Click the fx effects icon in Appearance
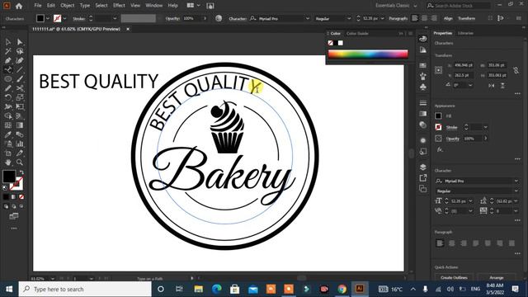 (440, 149)
